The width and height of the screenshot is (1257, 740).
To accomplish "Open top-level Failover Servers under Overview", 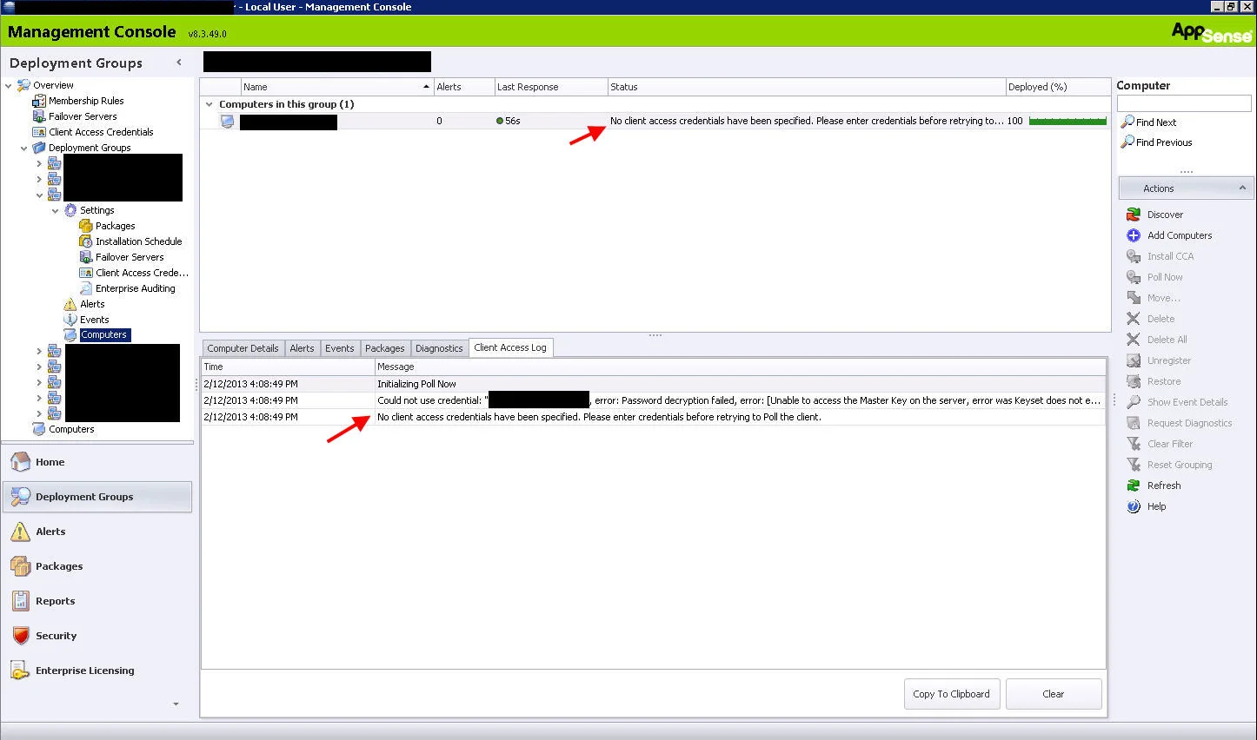I will [x=83, y=116].
